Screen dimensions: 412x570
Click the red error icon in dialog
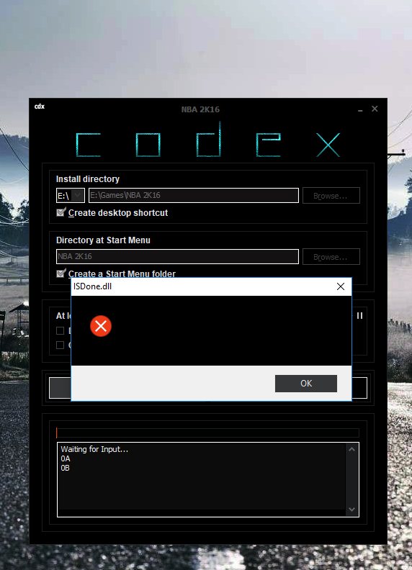pyautogui.click(x=101, y=326)
